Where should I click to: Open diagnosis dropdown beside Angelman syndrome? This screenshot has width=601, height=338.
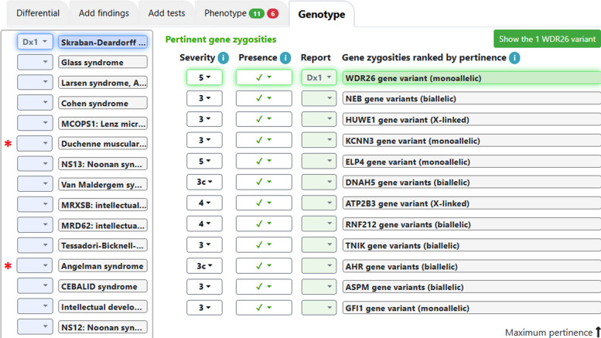35,265
